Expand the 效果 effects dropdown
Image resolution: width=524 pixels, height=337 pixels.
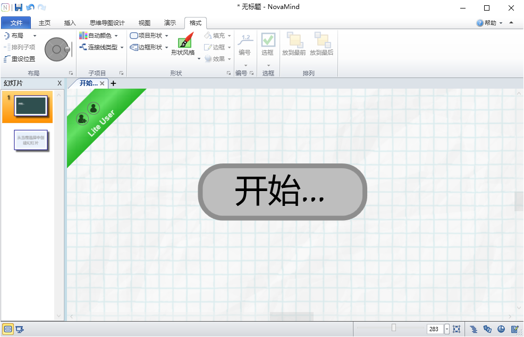(x=229, y=59)
